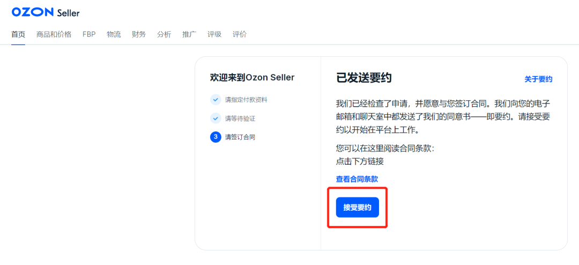Go to the 评价 page
This screenshot has height=265, width=579.
click(x=240, y=34)
